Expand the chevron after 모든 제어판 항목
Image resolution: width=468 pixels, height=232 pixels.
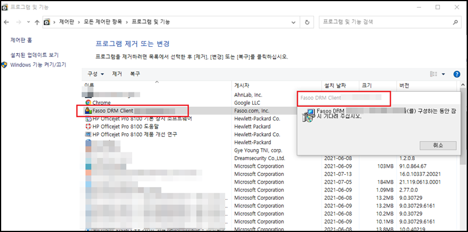pos(127,22)
